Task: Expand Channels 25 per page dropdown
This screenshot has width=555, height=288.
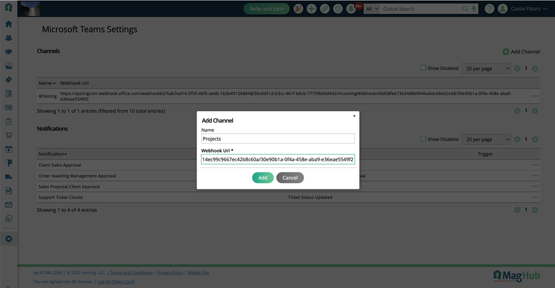Action: 486,69
